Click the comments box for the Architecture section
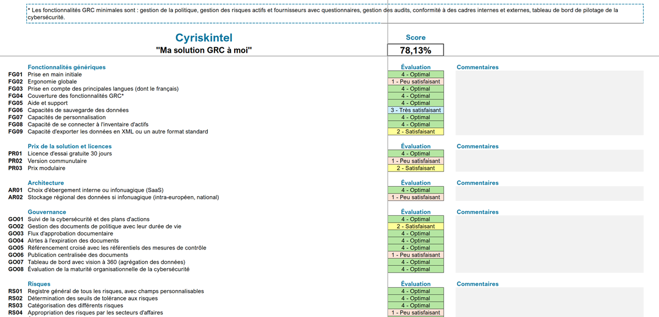The width and height of the screenshot is (659, 317). tap(549, 193)
